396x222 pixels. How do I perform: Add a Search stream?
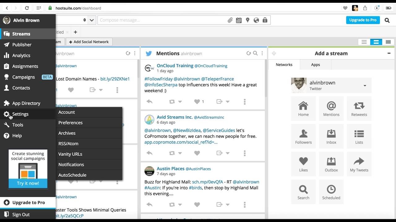303,192
